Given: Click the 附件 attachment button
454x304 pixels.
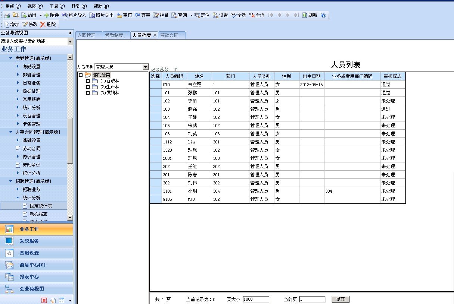Looking at the screenshot, I should pos(52,15).
